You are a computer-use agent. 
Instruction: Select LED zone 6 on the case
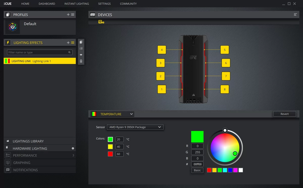(226, 63)
